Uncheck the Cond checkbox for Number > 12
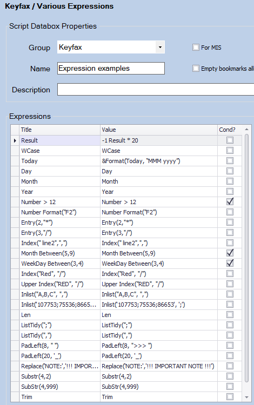 [x=230, y=202]
